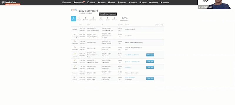235x105 pixels.
Task: Filter by first 2 Unbooked count
Action: (x=93, y=19)
